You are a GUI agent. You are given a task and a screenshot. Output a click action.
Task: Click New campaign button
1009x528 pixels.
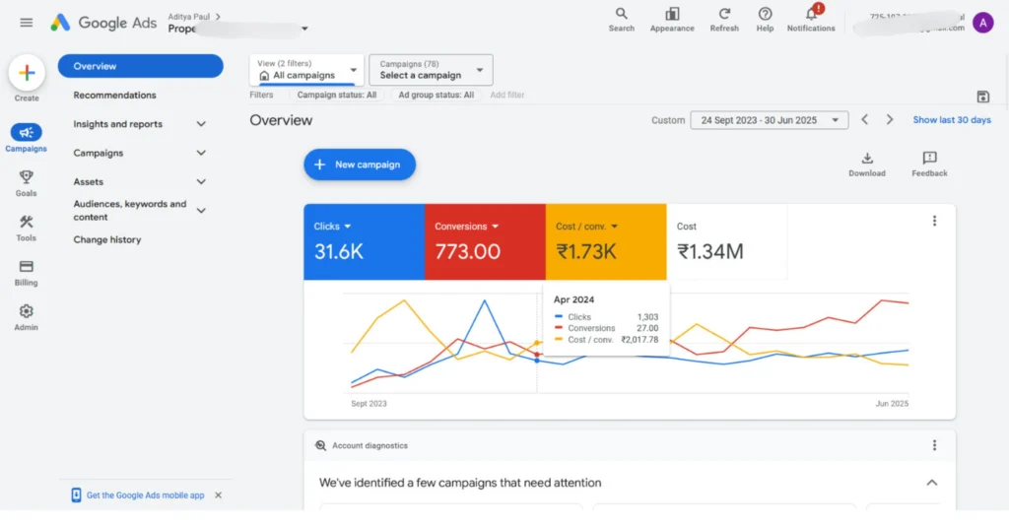click(x=360, y=165)
